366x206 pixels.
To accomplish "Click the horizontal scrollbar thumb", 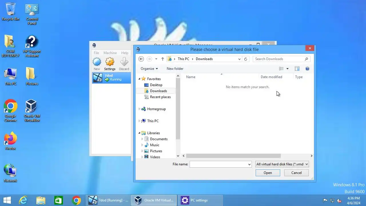I will pos(233,156).
